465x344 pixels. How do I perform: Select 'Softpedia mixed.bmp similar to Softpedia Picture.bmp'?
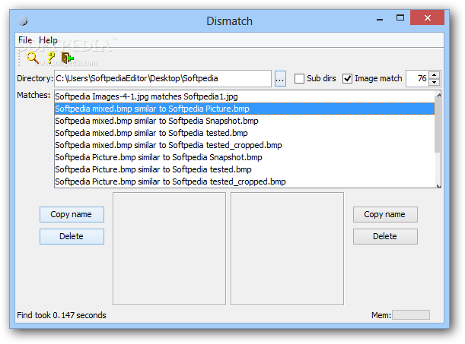[x=244, y=109]
